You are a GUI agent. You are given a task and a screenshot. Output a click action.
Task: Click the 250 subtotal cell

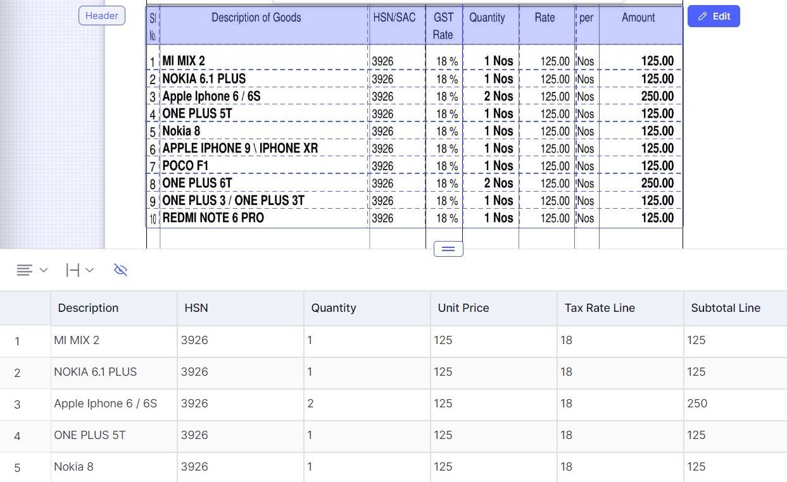(x=735, y=404)
